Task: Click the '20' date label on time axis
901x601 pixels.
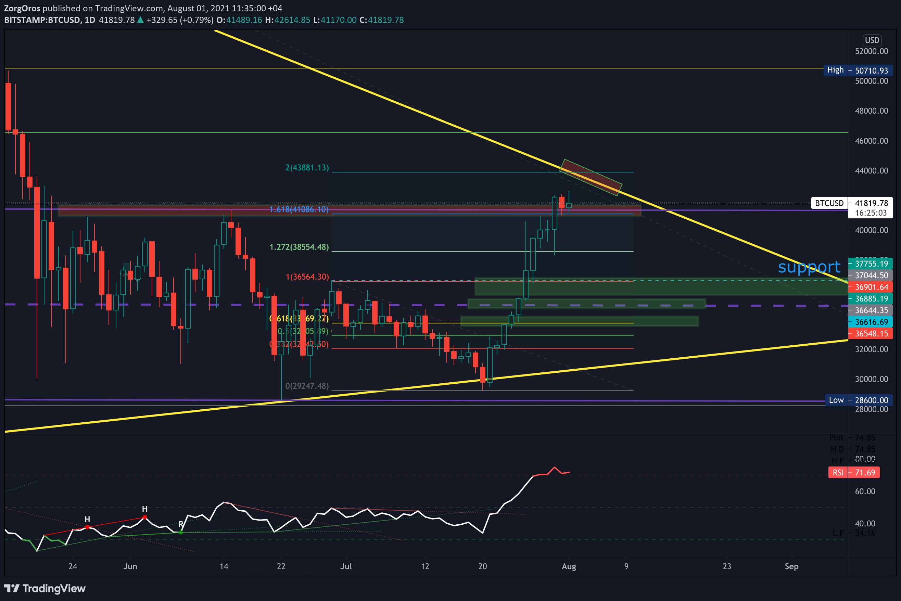Action: [x=483, y=566]
